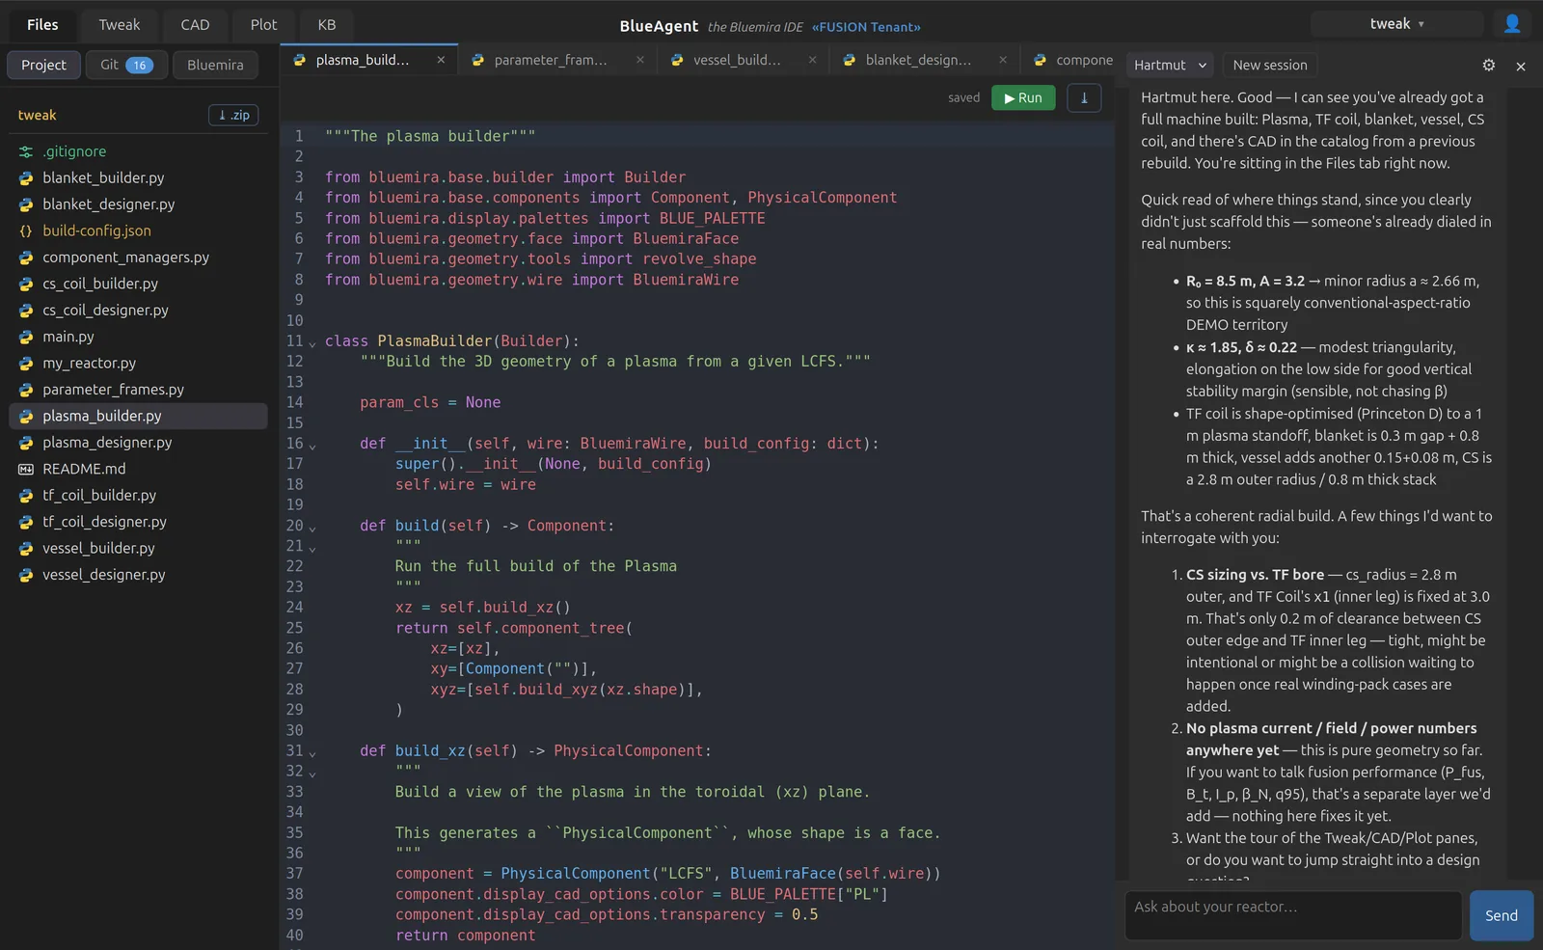Viewport: 1543px width, 950px height.
Task: Open cs_coil_builder.py file
Action: 138,284
